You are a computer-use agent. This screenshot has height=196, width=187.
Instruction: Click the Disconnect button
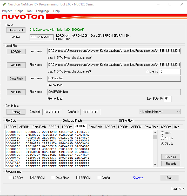16,30
